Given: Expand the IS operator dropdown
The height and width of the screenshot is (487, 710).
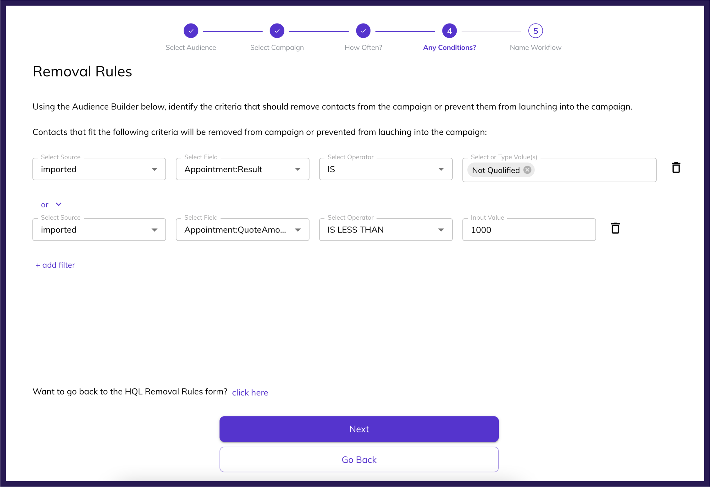Looking at the screenshot, I should point(386,169).
